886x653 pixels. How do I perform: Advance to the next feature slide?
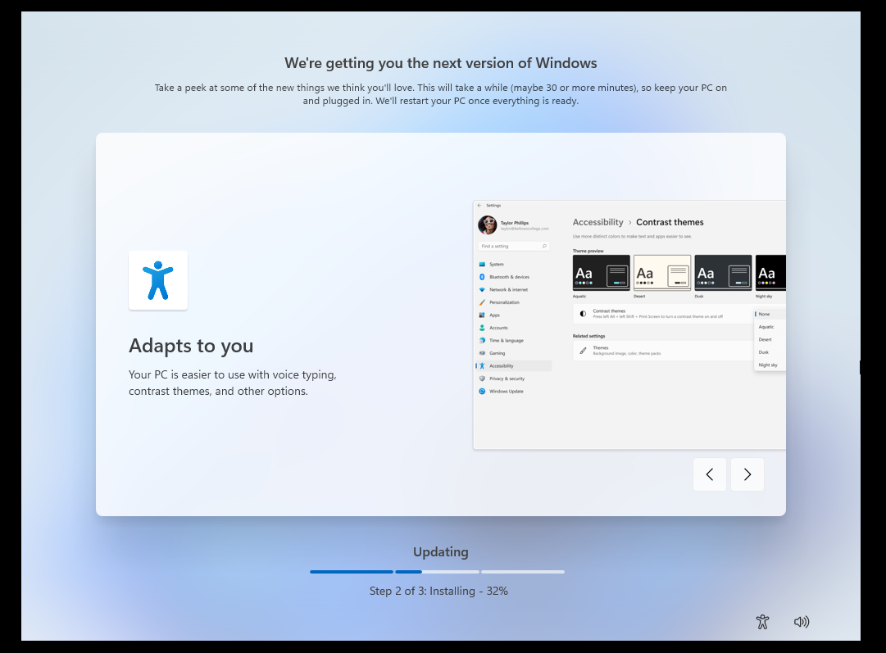[747, 474]
